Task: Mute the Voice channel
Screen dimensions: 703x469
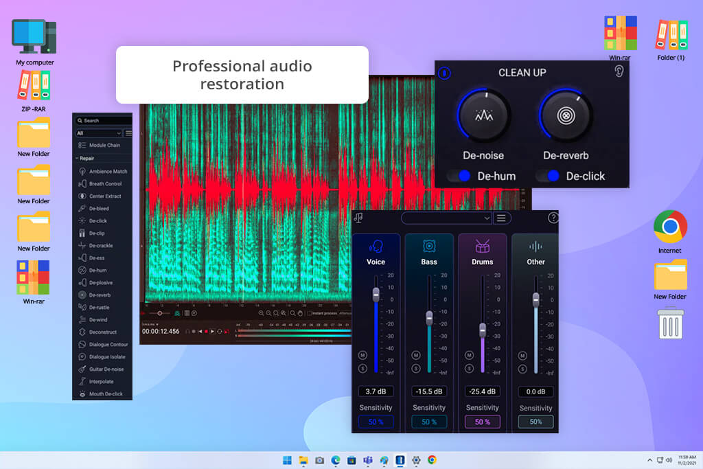Action: [x=362, y=355]
